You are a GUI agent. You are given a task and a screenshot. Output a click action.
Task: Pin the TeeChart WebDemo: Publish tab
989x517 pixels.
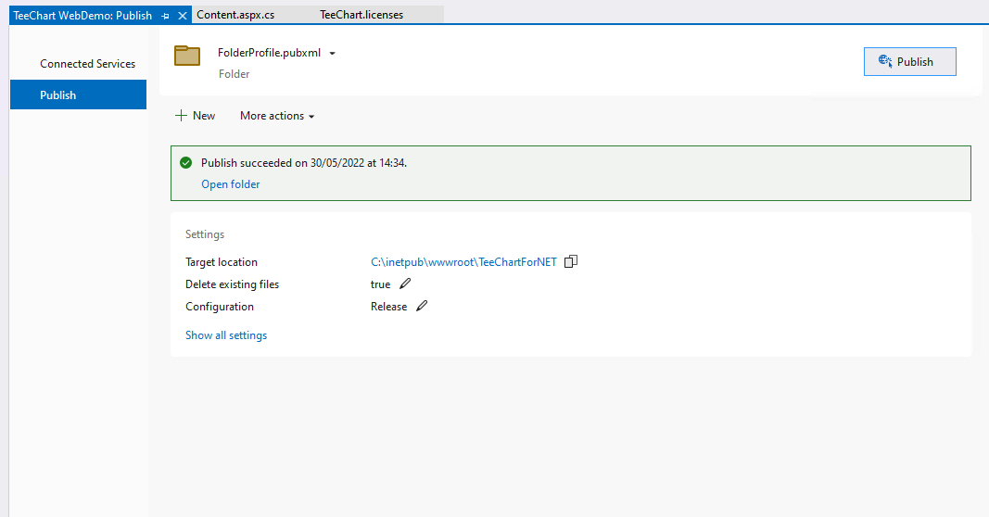[x=165, y=16]
